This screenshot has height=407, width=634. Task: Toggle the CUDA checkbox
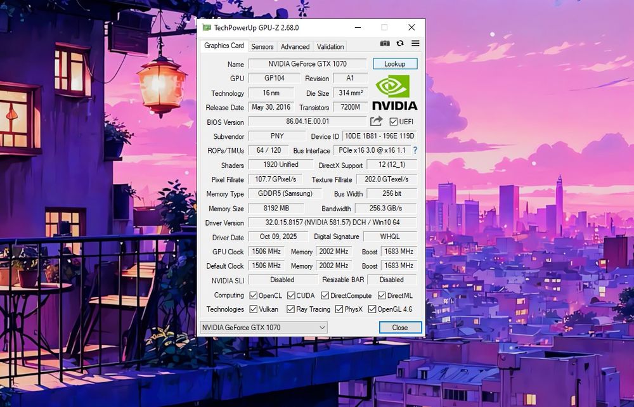[291, 295]
